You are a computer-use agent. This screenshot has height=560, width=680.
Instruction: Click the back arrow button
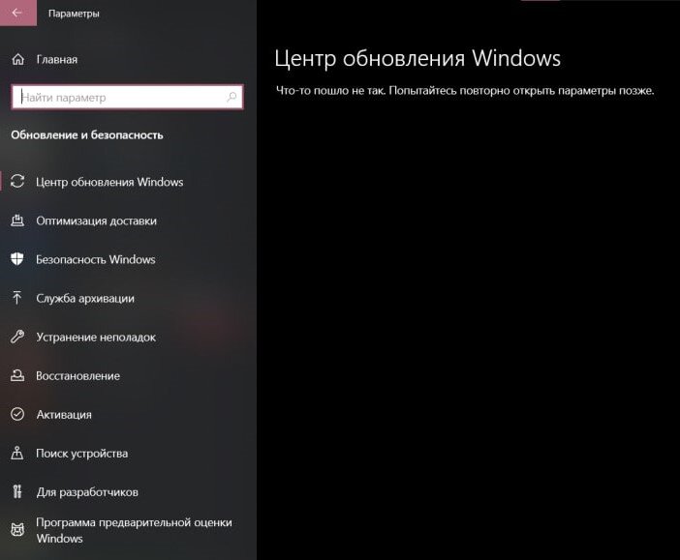click(17, 13)
